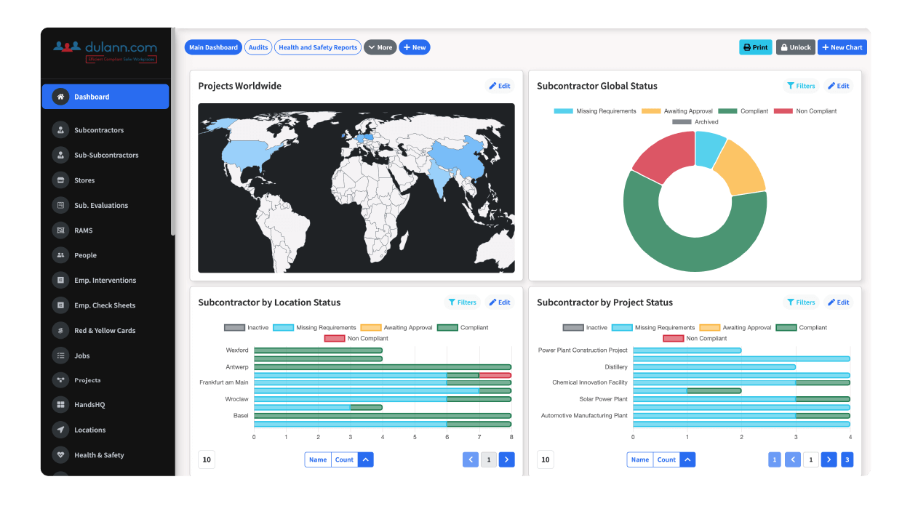Sort Project Status chart by Name
Image resolution: width=910 pixels, height=506 pixels.
point(640,459)
